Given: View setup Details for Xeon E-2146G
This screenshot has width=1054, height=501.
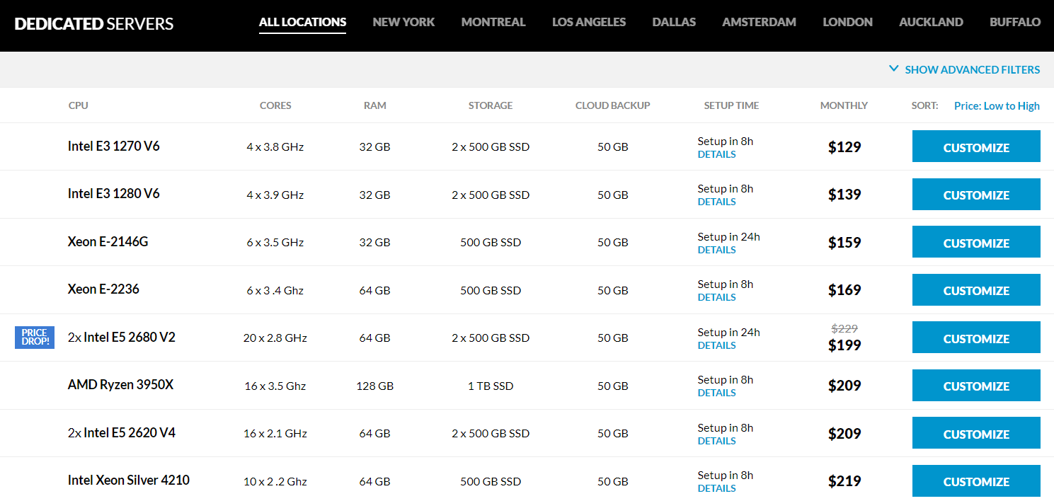Looking at the screenshot, I should point(716,250).
